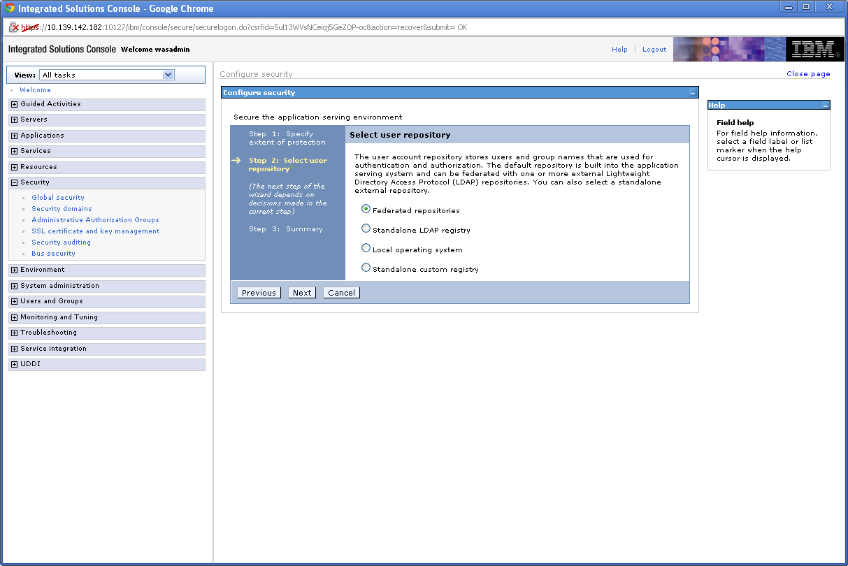Click Chrome icon in title bar
This screenshot has height=566, width=848.
(x=10, y=8)
